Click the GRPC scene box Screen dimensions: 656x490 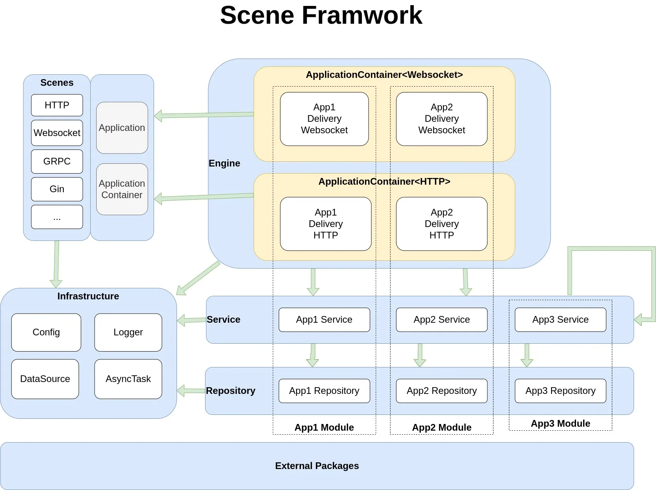[x=57, y=161]
